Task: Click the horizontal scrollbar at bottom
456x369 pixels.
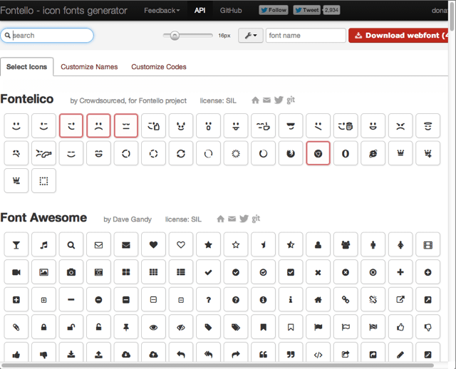Action: coord(218,365)
